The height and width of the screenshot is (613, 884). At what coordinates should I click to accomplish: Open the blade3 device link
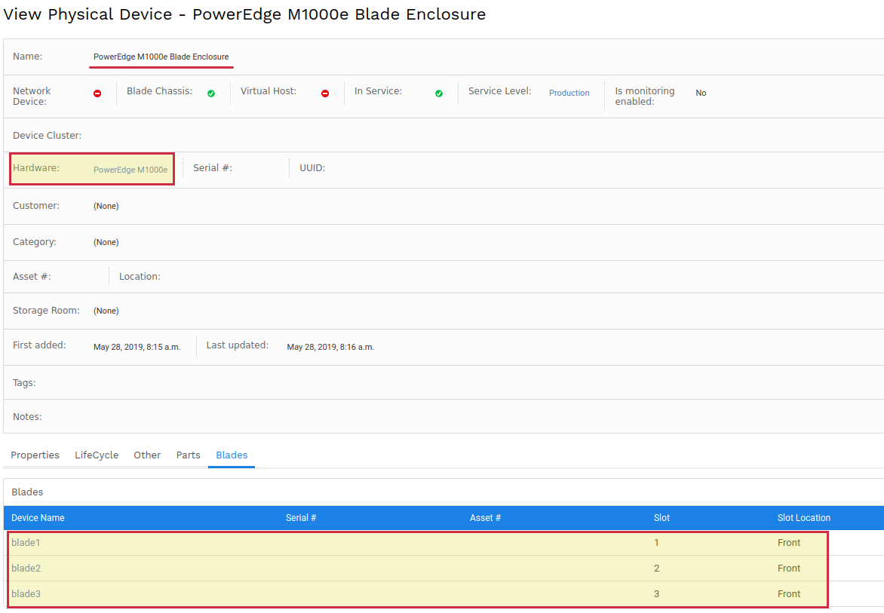[x=26, y=594]
